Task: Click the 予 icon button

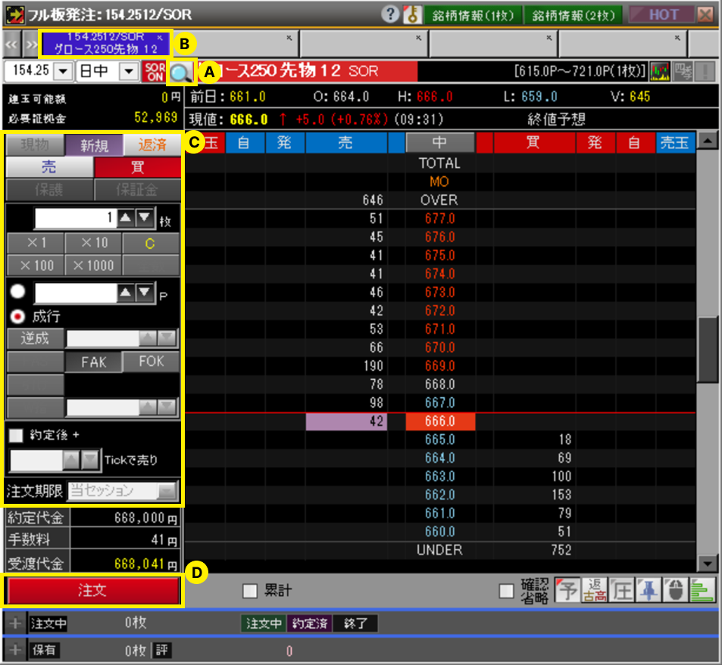Action: [x=567, y=590]
